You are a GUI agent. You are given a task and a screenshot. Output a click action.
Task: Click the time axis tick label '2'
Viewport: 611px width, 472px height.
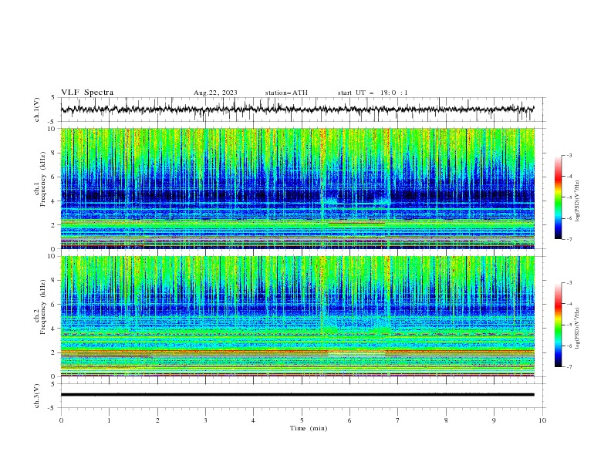[x=157, y=420]
